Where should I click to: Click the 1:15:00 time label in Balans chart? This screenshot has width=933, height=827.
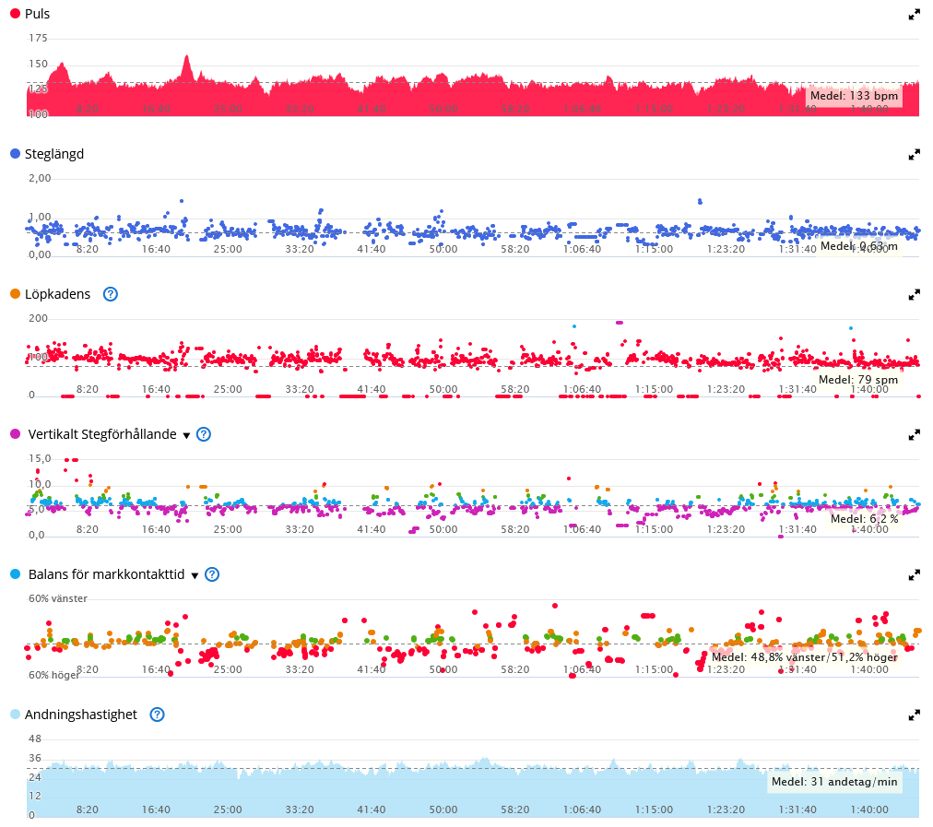click(654, 669)
